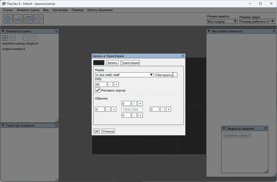Move scene element down with arrow icon

tap(33, 38)
